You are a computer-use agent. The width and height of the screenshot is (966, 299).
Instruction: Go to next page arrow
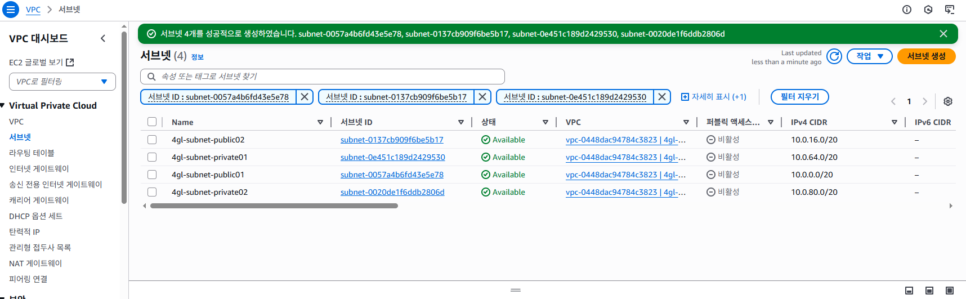click(924, 101)
